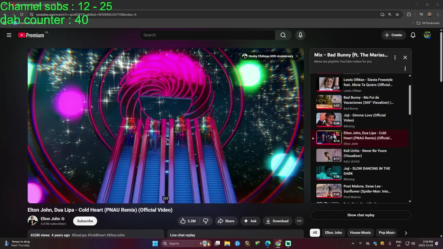
Task: Open Task View on taskbar
Action: 217,243
